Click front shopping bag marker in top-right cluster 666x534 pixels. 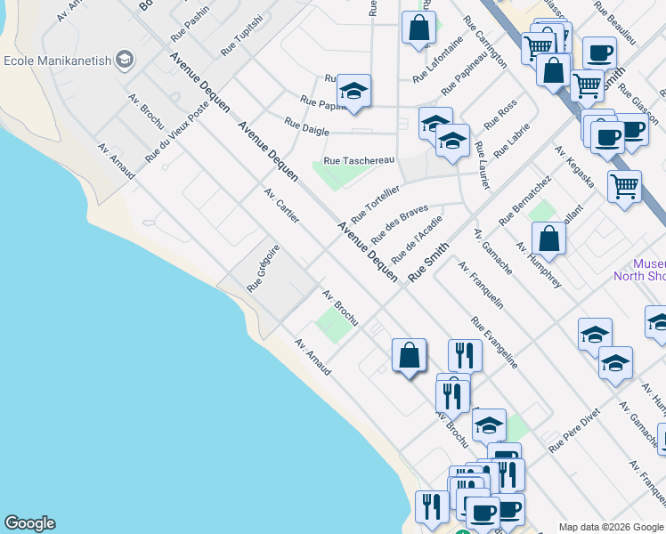click(x=554, y=71)
